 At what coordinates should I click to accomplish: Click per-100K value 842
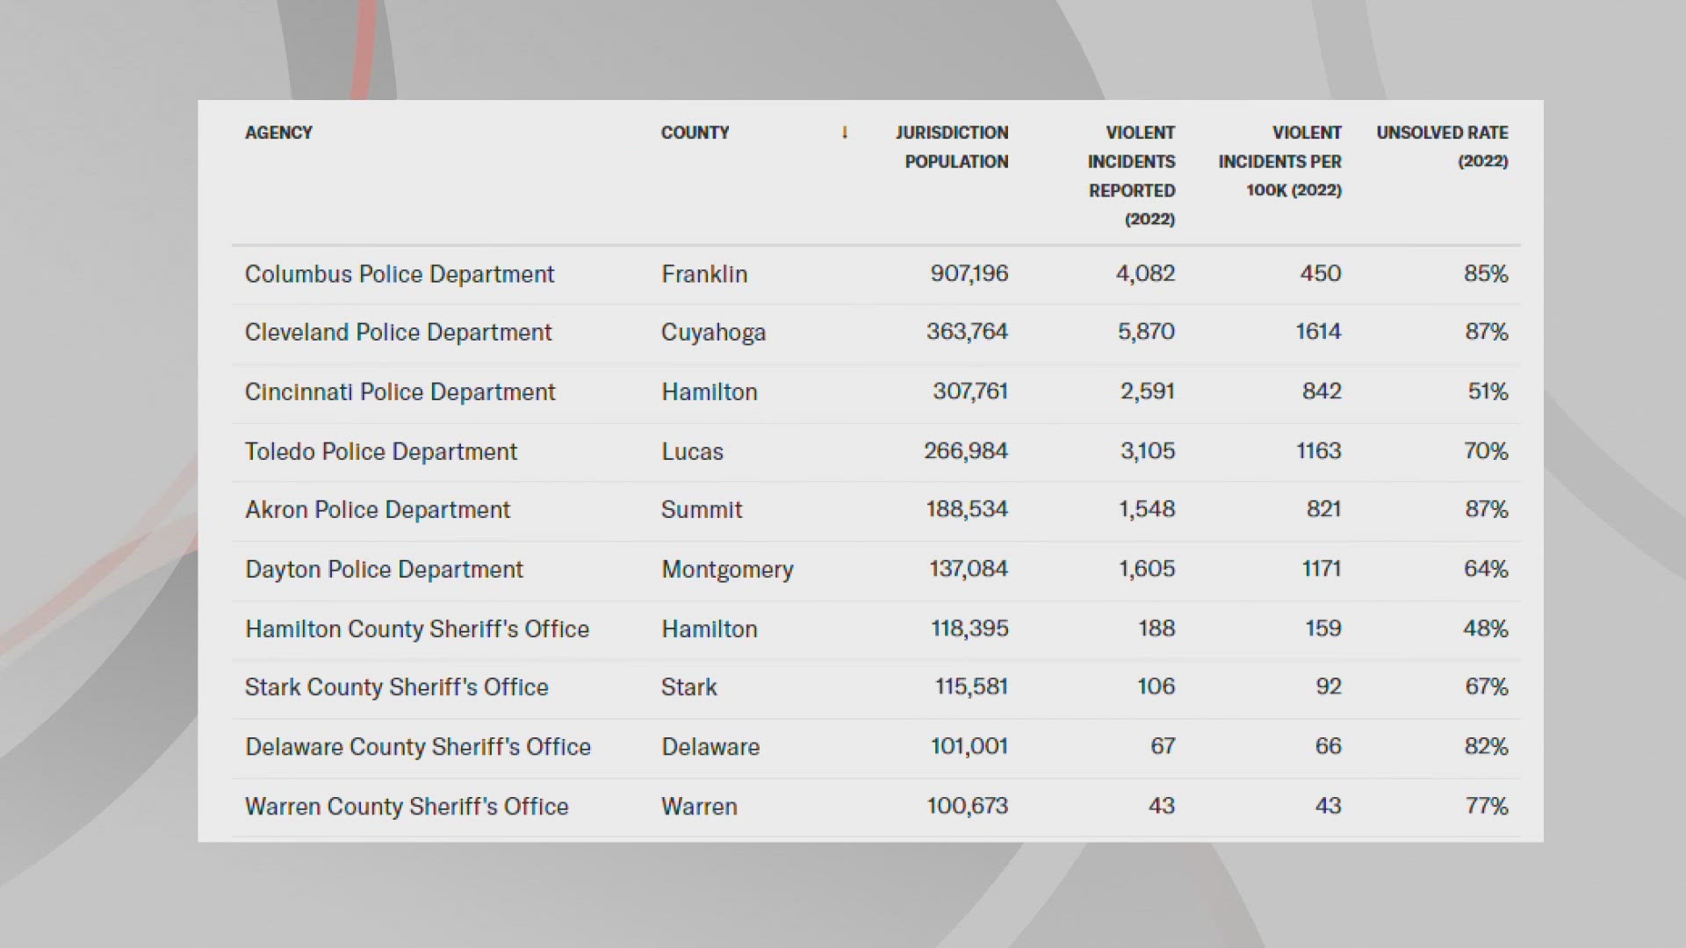point(1322,391)
